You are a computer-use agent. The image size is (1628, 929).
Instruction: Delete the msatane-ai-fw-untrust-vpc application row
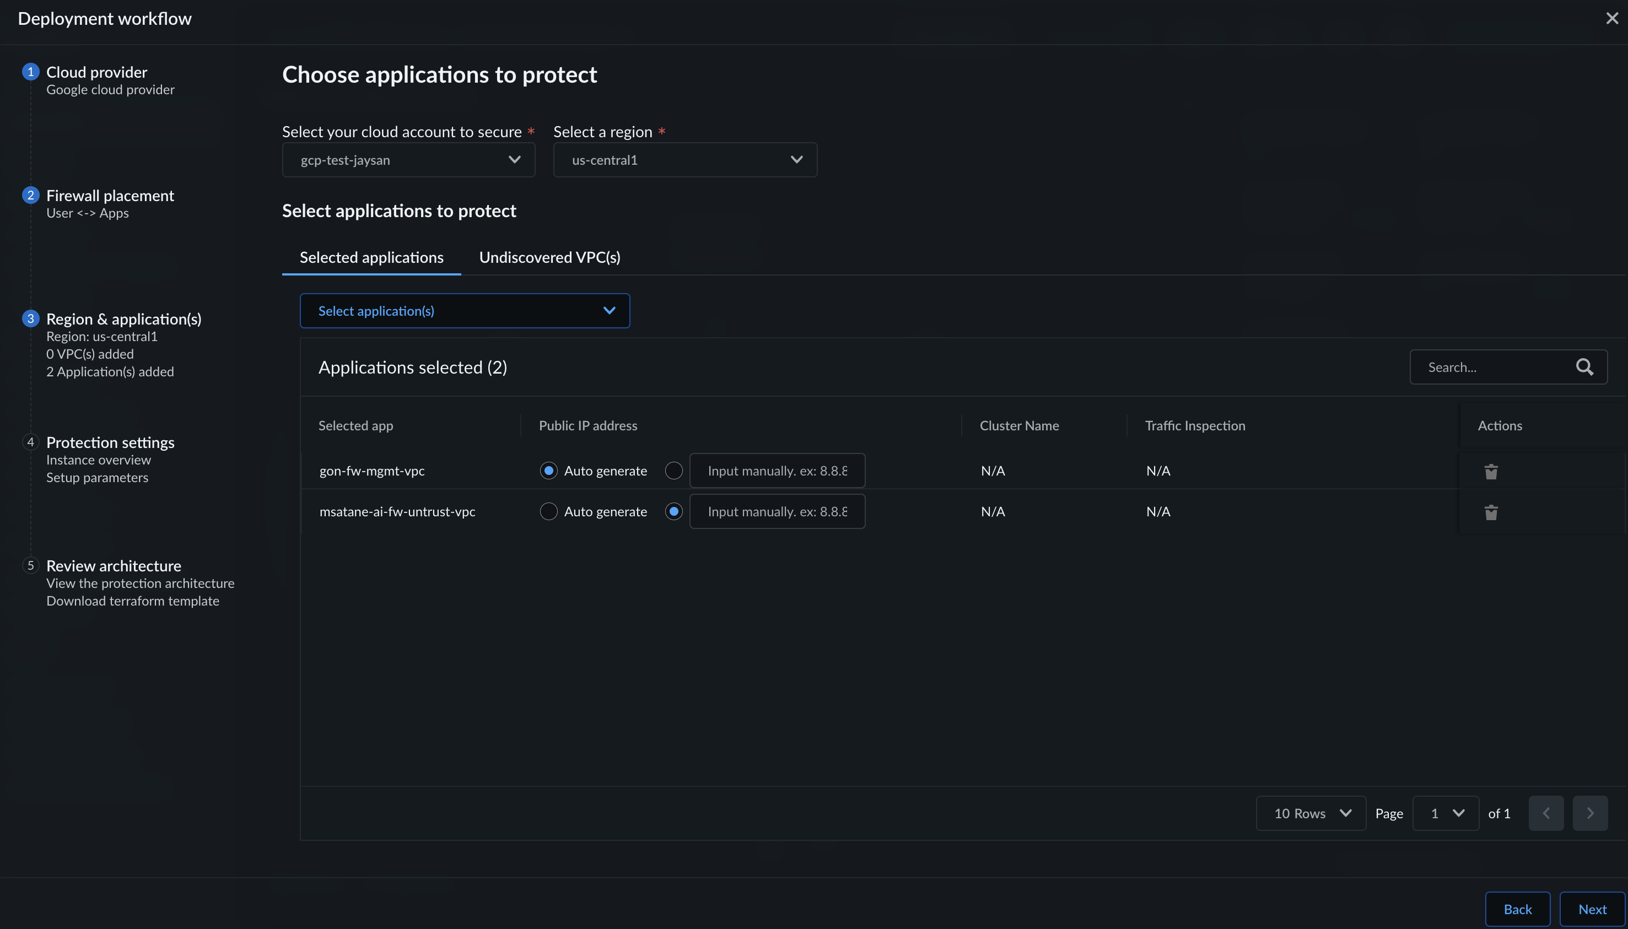click(1491, 512)
